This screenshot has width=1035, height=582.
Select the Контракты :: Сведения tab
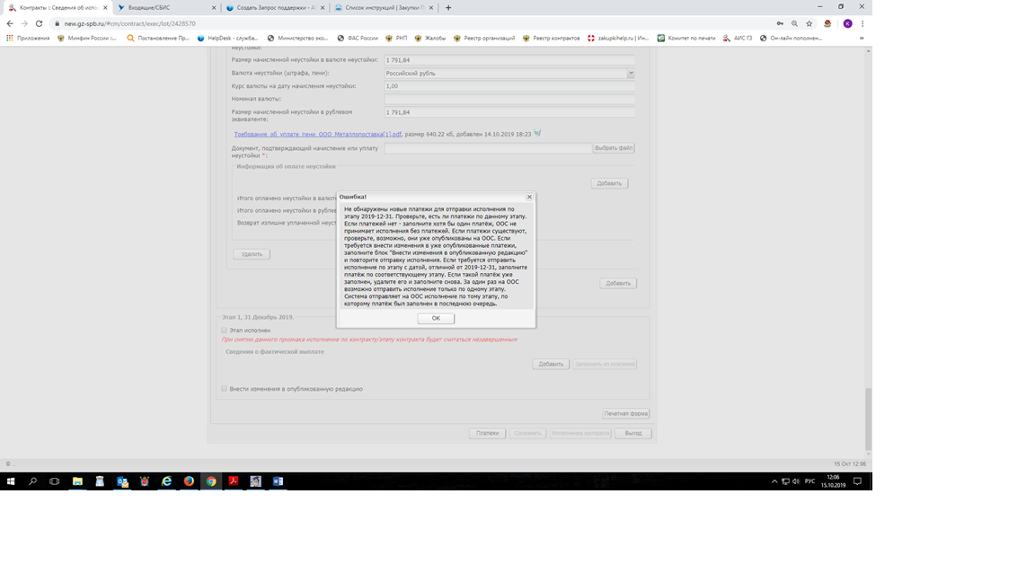pyautogui.click(x=57, y=8)
